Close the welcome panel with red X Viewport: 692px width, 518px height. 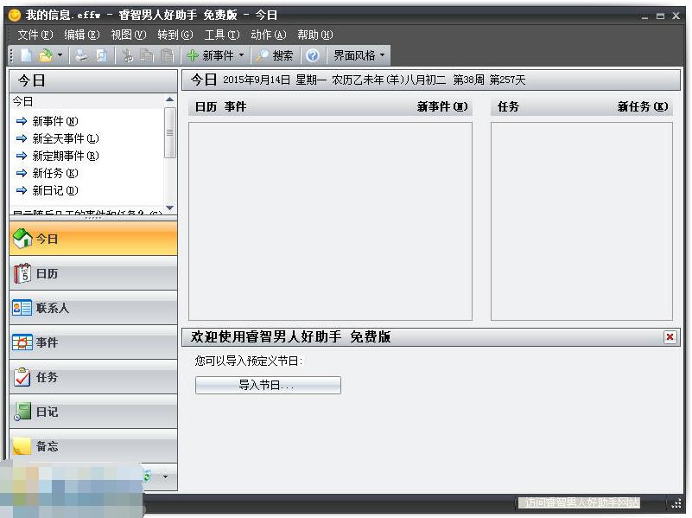[x=670, y=337]
